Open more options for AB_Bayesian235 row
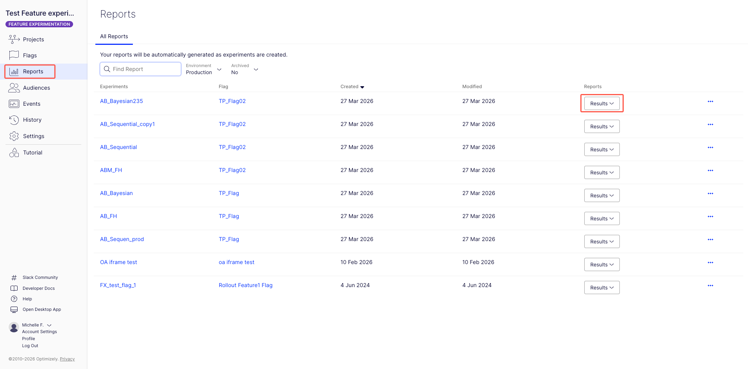Screen dimensions: 748x369 (x=710, y=101)
